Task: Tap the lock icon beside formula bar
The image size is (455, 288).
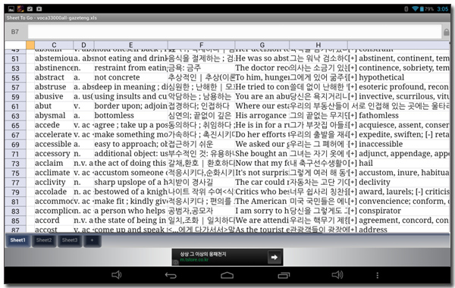Action: pyautogui.click(x=447, y=32)
